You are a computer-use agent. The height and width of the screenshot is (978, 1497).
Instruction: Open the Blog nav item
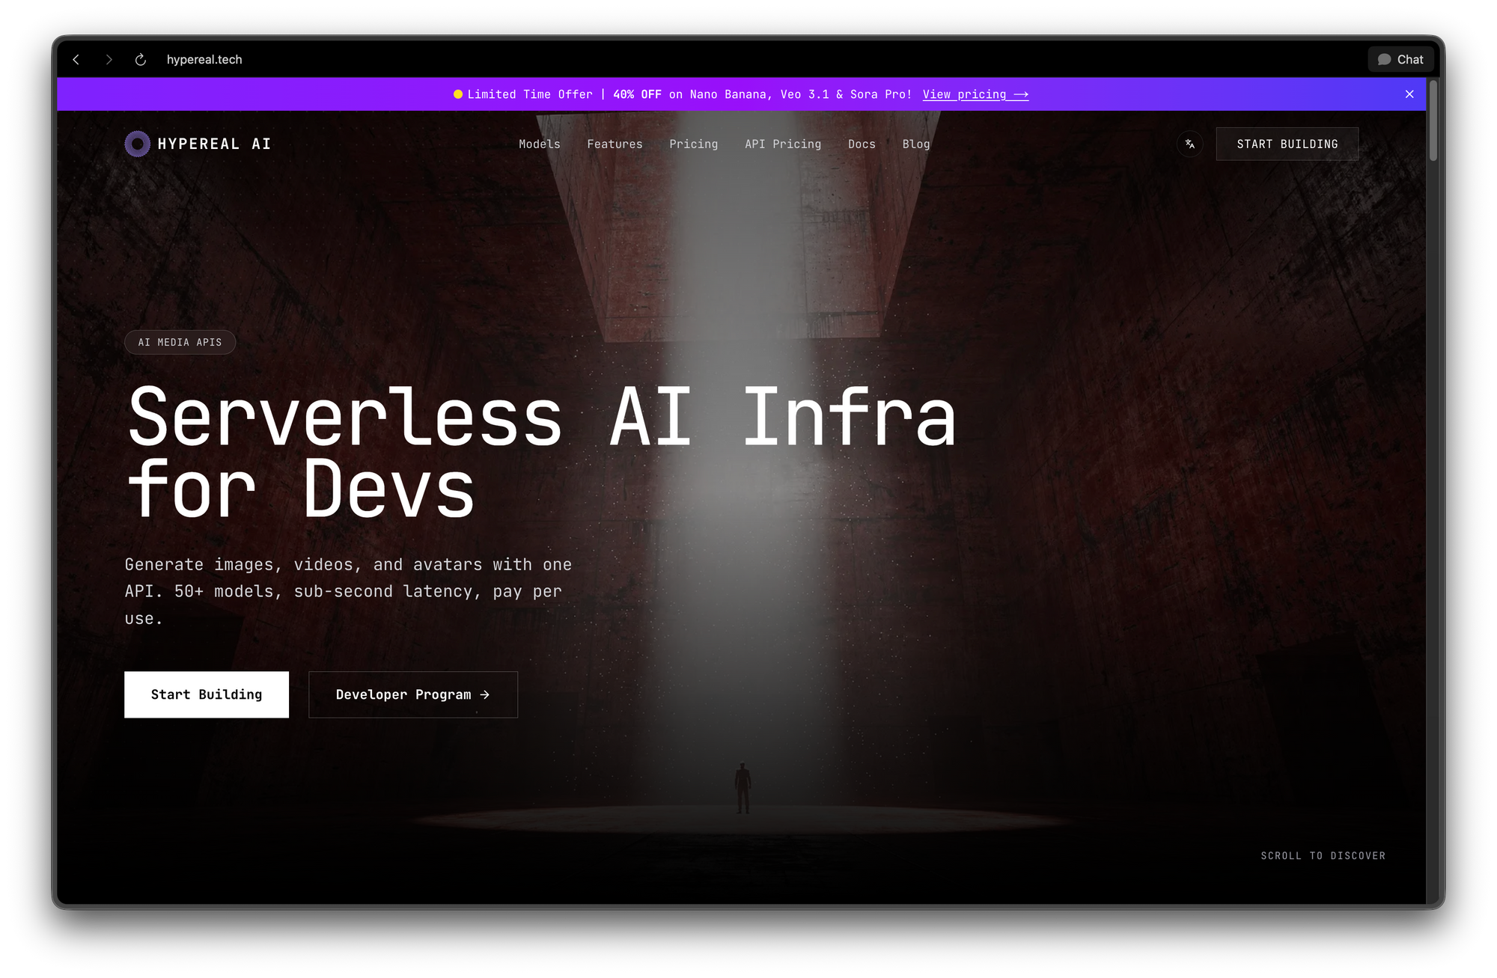(916, 144)
